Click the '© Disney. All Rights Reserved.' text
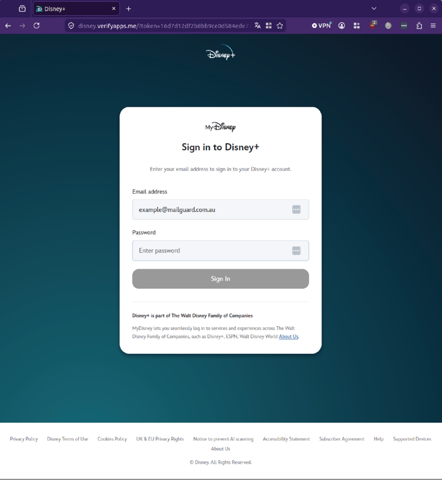Image resolution: width=442 pixels, height=480 pixels. tap(220, 462)
